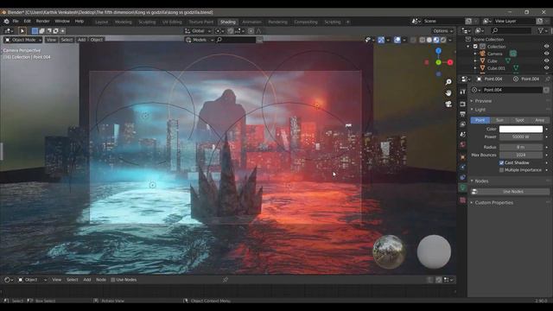Hide Cube using its eye icon

(x=546, y=61)
